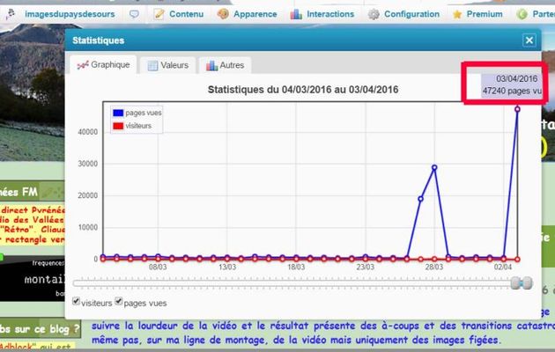The image size is (555, 352).
Task: Uncheck the visiteurs checkbox
Action: (78, 301)
